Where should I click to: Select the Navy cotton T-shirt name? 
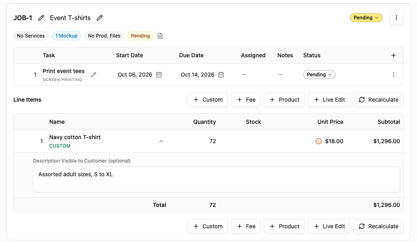pos(75,137)
